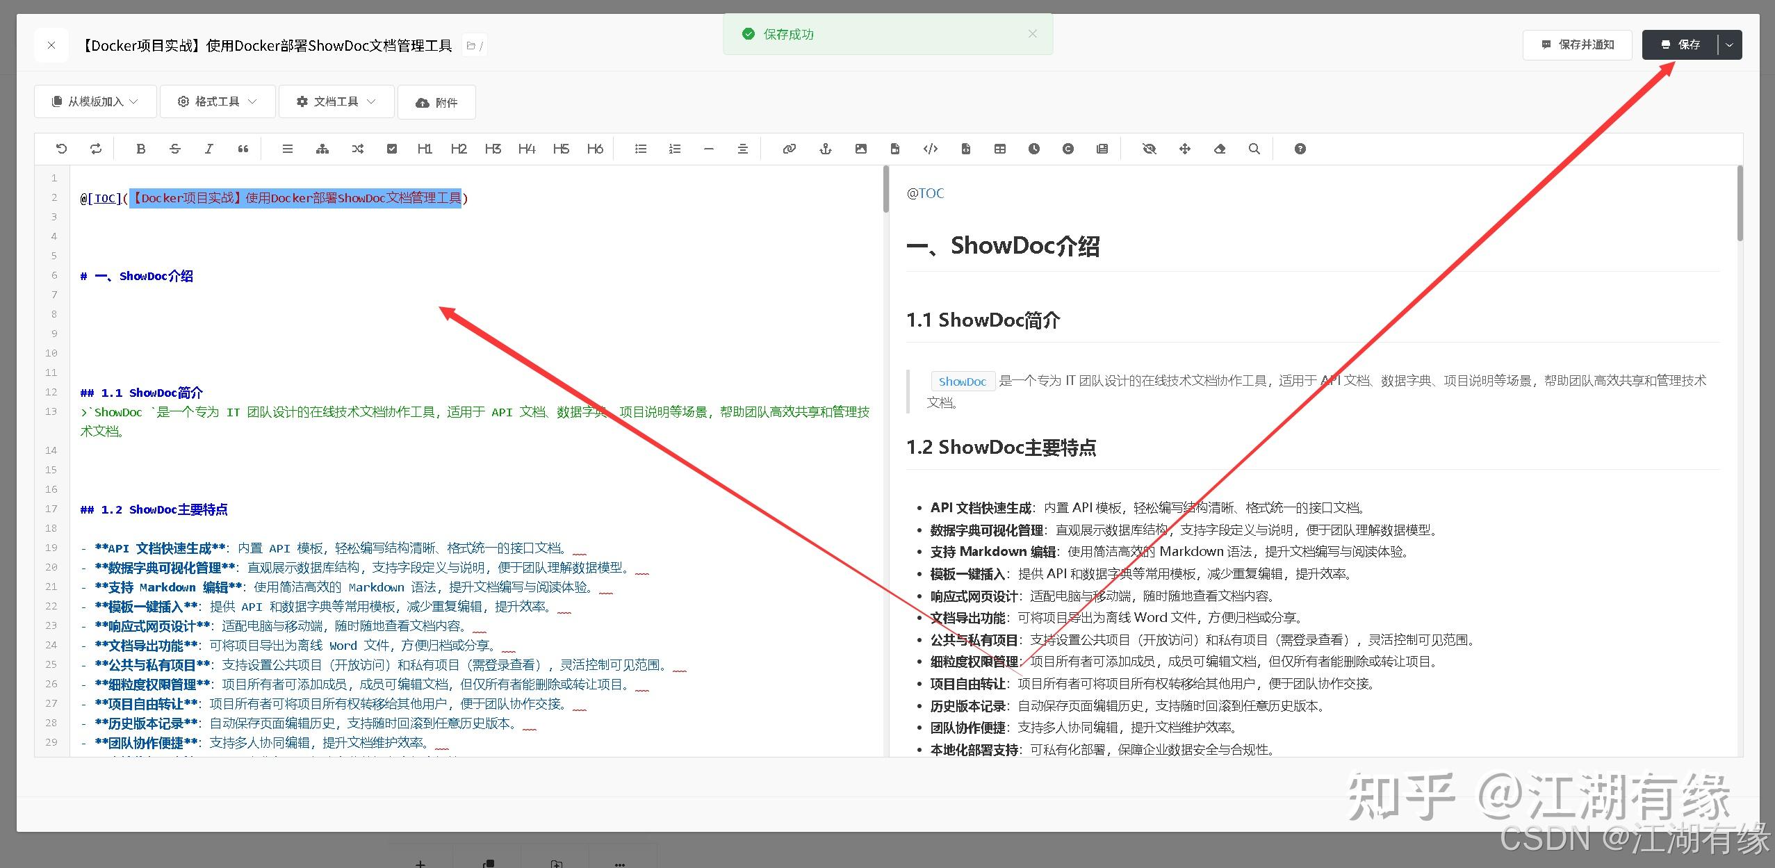The image size is (1775, 868).
Task: Open the 附件 attachments panel
Action: (x=436, y=102)
